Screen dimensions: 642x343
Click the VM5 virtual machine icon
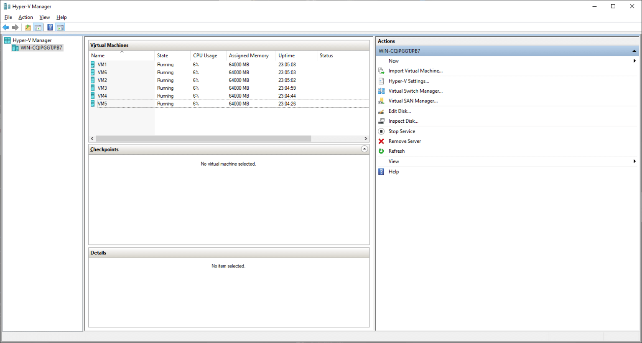click(93, 103)
